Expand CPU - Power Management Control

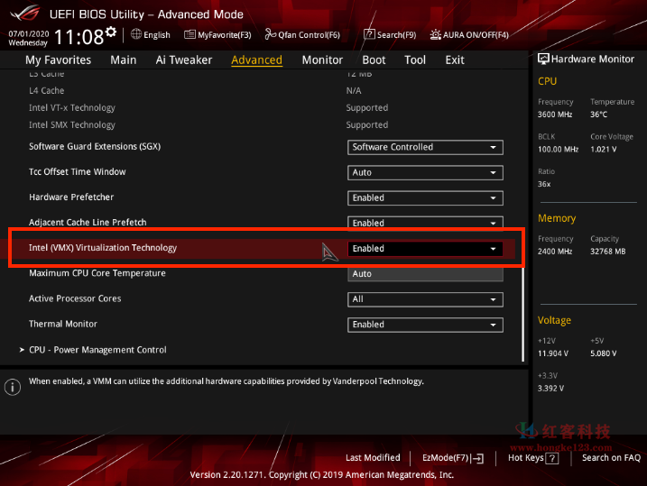click(x=97, y=350)
